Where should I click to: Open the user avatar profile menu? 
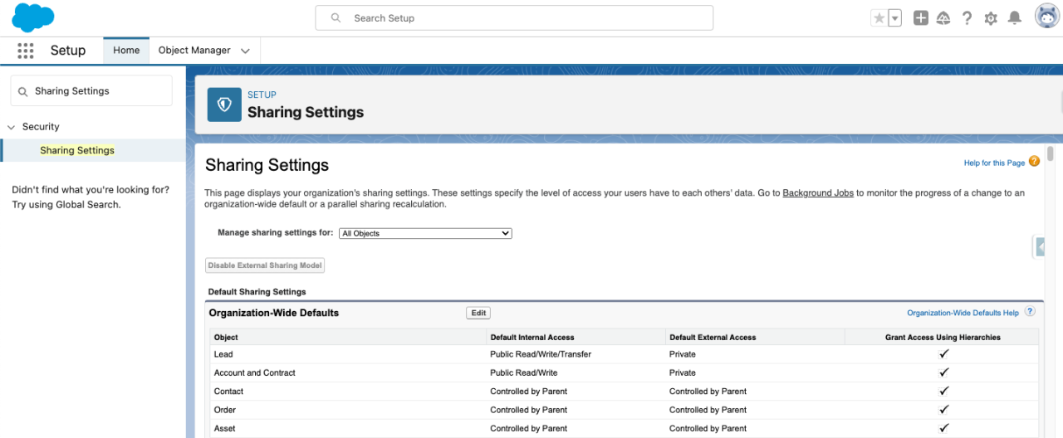[x=1046, y=17]
